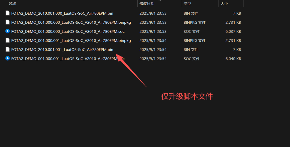Select FOTA2_DEMO_2010.001.000_LuatOS-SoC_Air780EPM.bin

[62, 13]
